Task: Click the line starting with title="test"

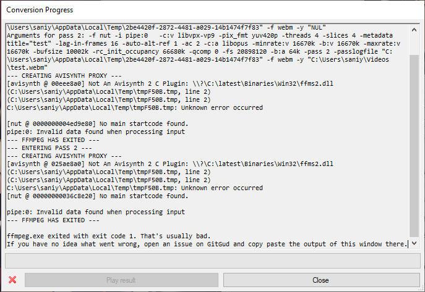Action: click(204, 44)
